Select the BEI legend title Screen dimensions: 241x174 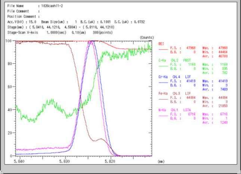161,44
